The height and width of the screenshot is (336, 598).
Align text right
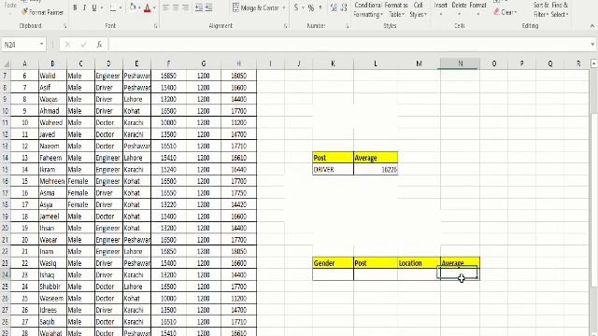coord(185,7)
